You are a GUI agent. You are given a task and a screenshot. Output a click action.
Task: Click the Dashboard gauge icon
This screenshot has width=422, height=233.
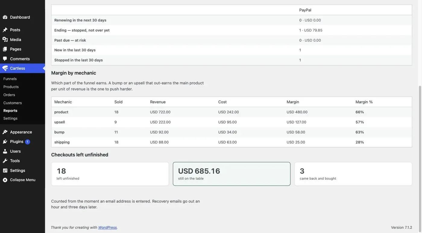(5, 17)
